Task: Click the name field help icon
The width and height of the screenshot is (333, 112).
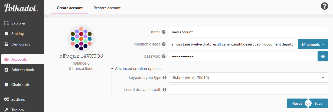Action: click(164, 32)
